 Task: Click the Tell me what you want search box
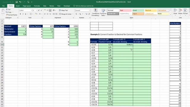83,6
